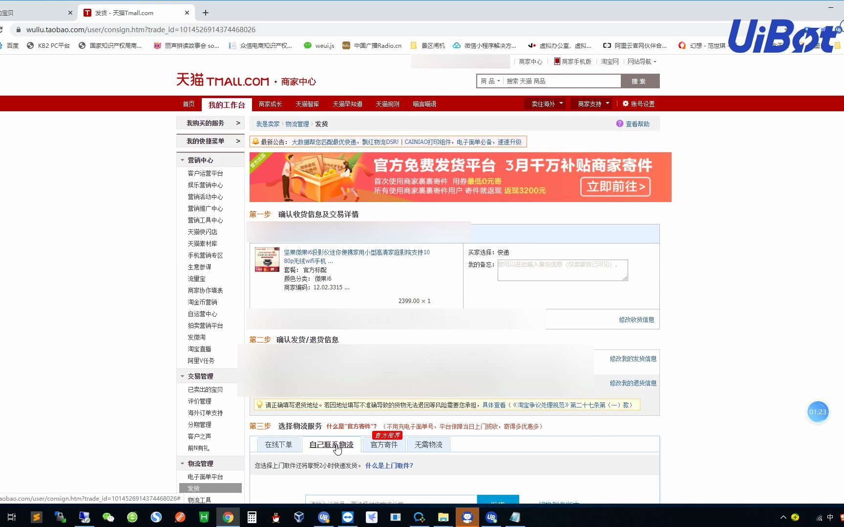Select the 天猫规则 menu item
844x527 pixels.
(387, 103)
